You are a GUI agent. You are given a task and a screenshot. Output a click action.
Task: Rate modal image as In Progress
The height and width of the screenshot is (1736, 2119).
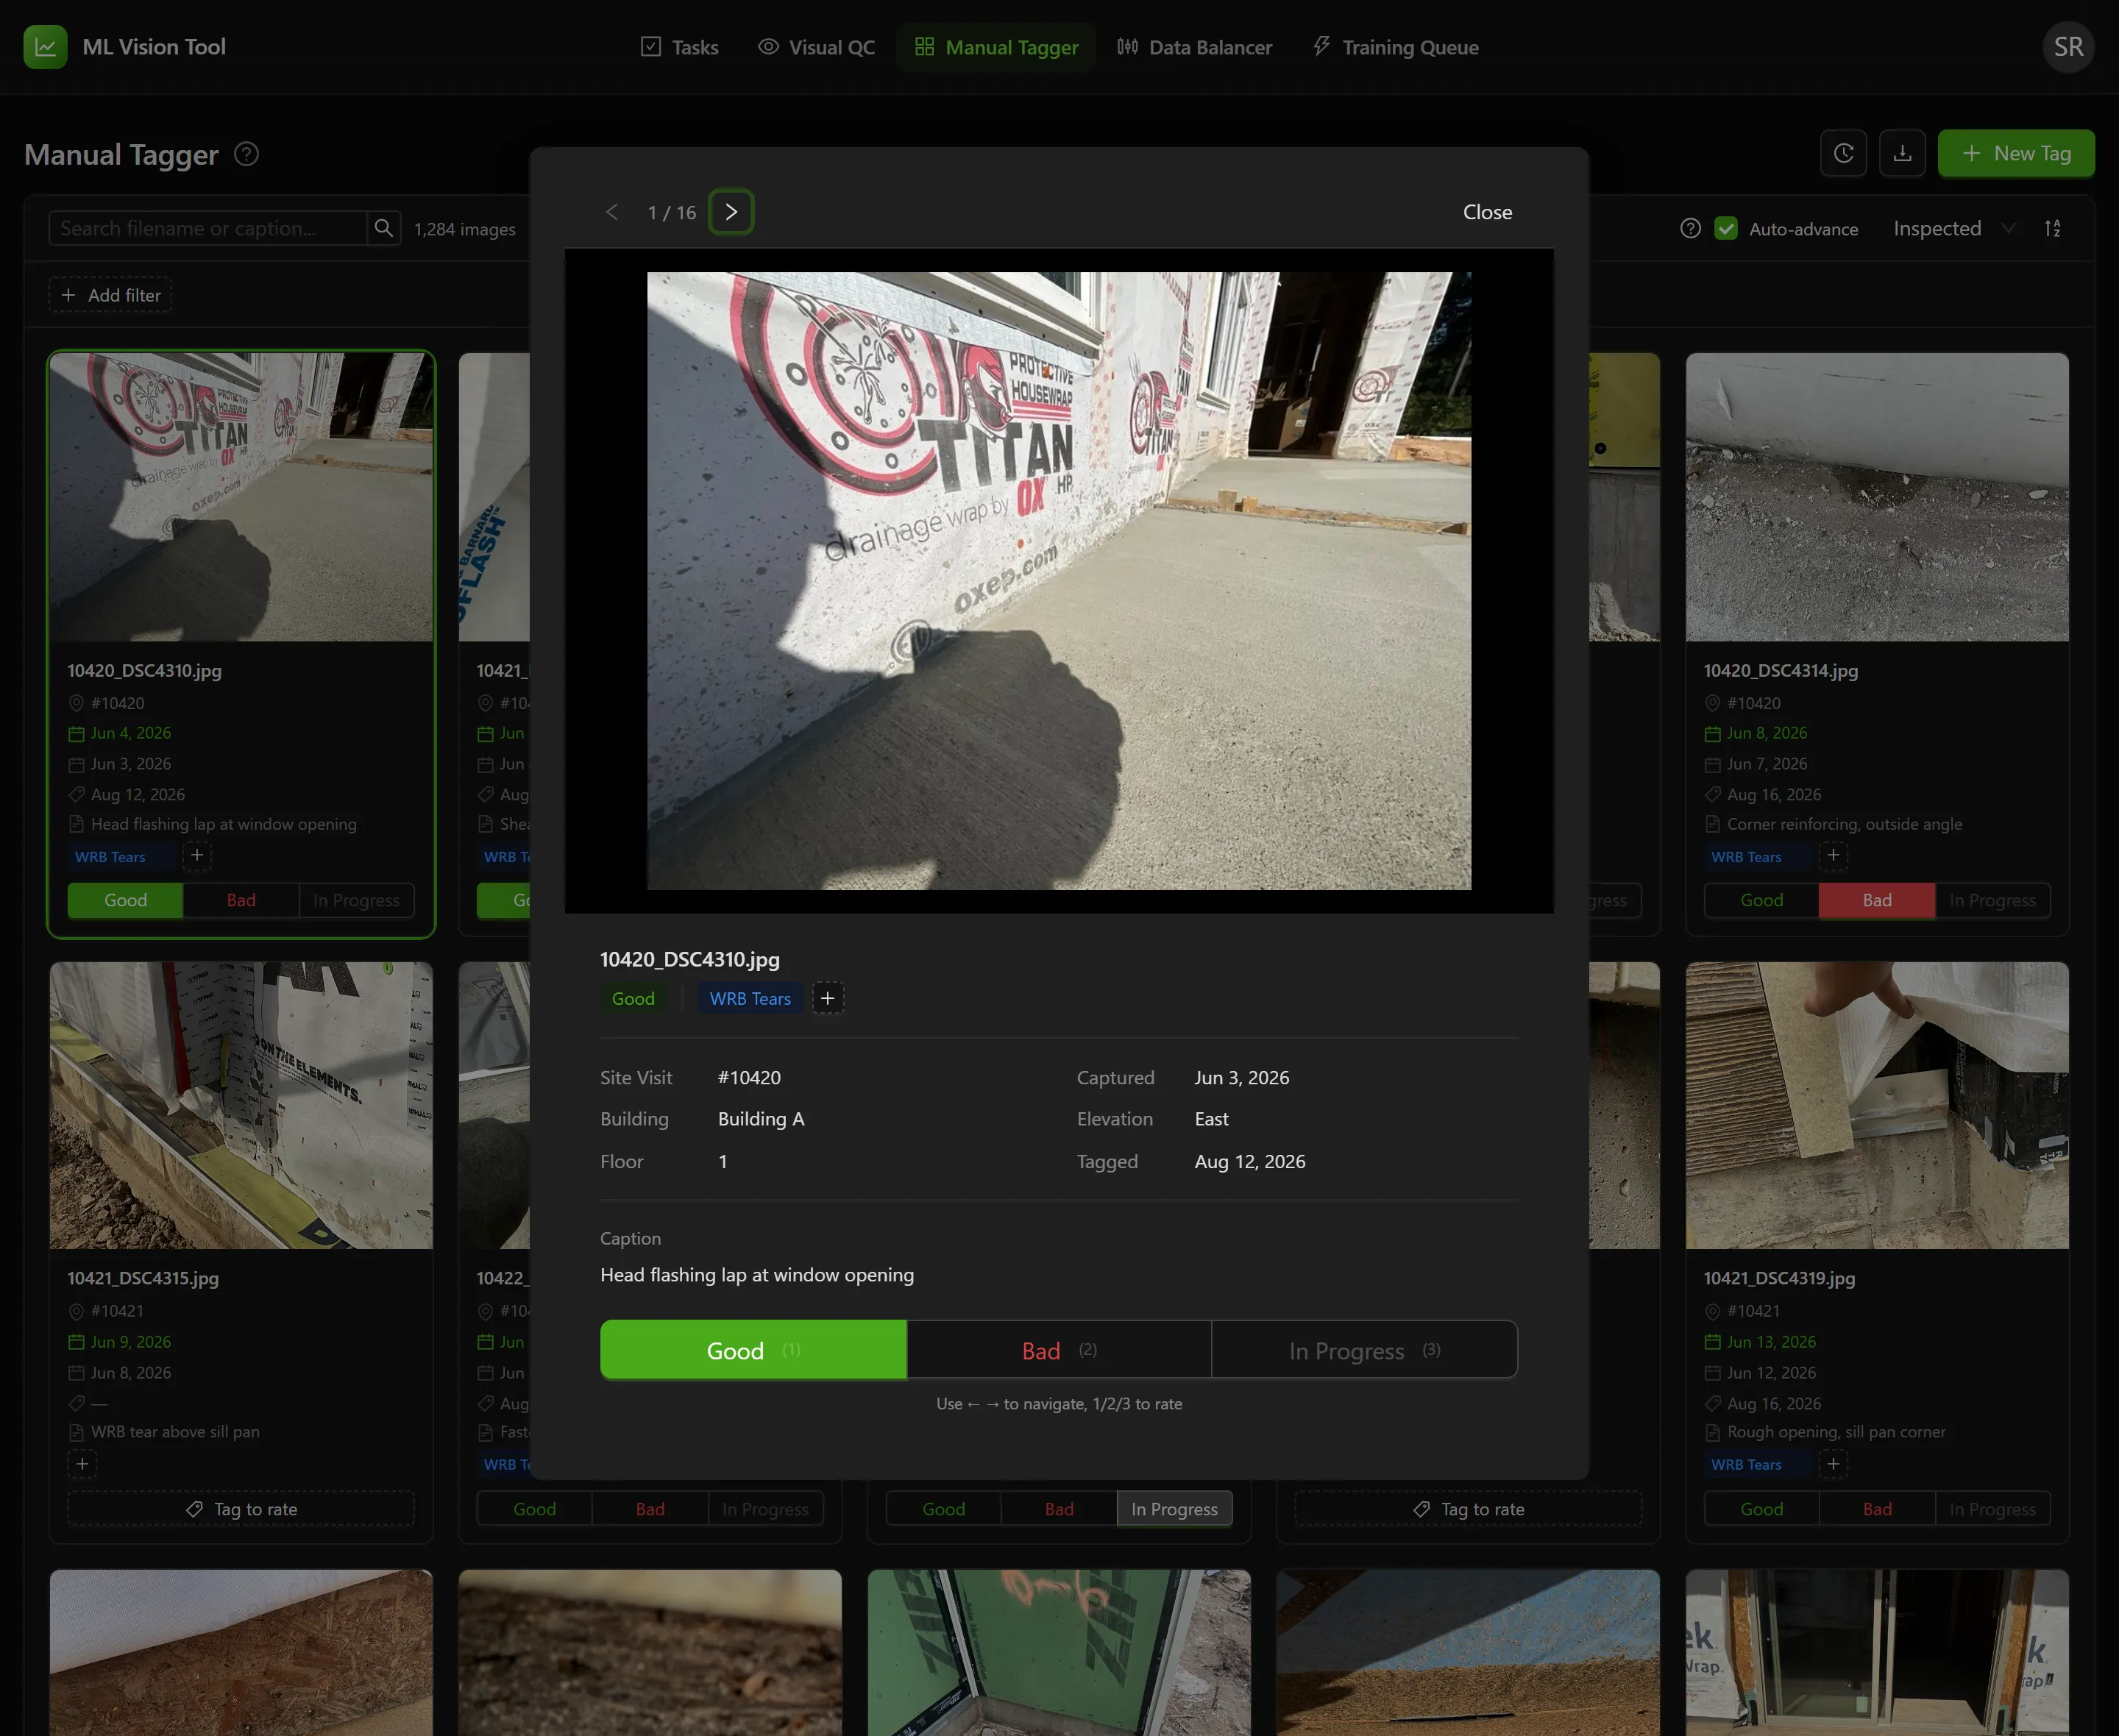[x=1364, y=1350]
